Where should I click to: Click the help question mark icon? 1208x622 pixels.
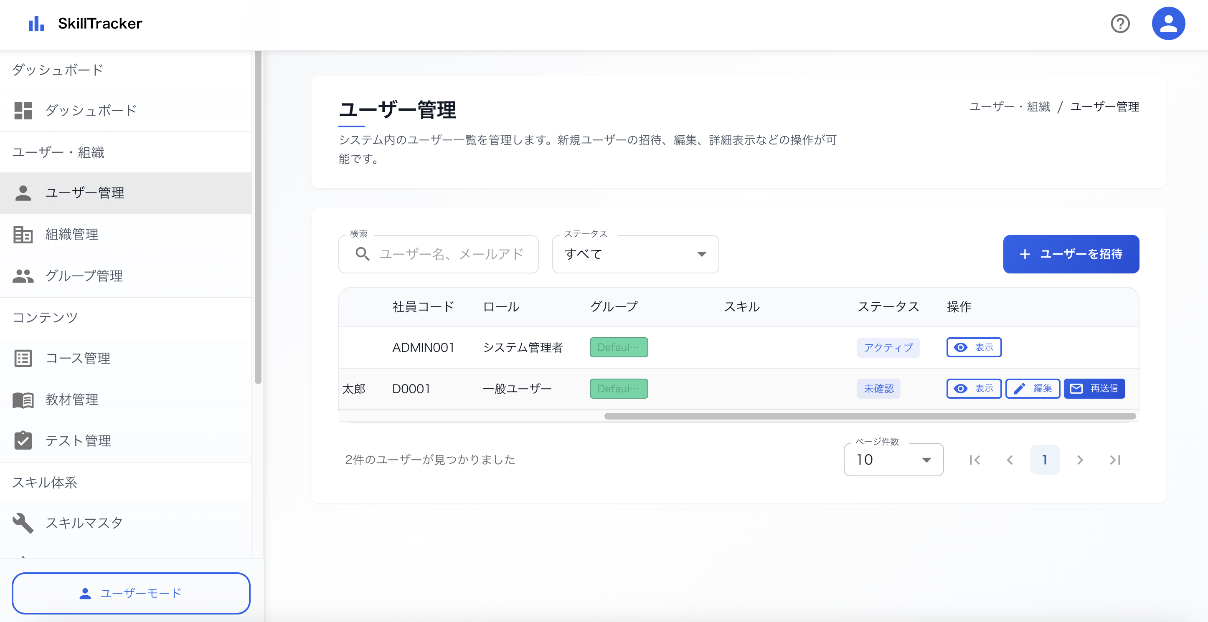coord(1120,23)
